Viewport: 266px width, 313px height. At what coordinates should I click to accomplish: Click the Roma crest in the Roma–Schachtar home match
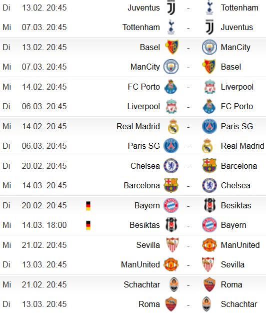click(171, 304)
